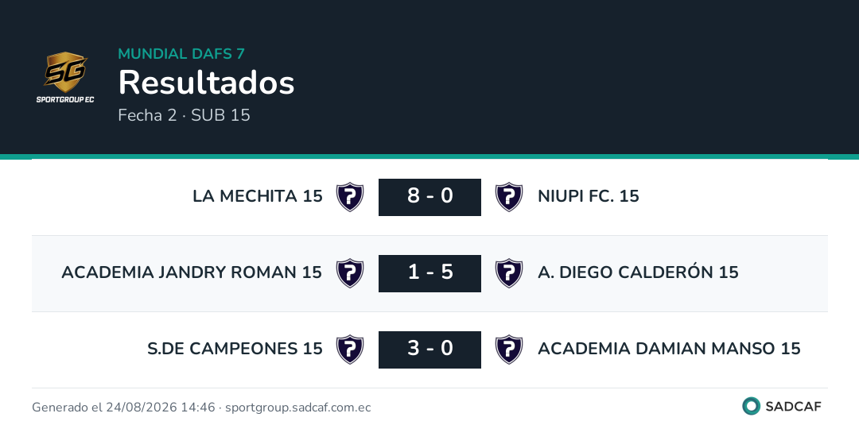Visit the sportgroup.sadcaf.com.ec footer link
859x448 pixels.
tap(298, 407)
